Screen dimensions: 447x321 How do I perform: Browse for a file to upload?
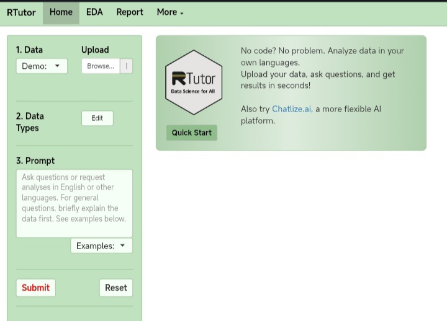(101, 66)
